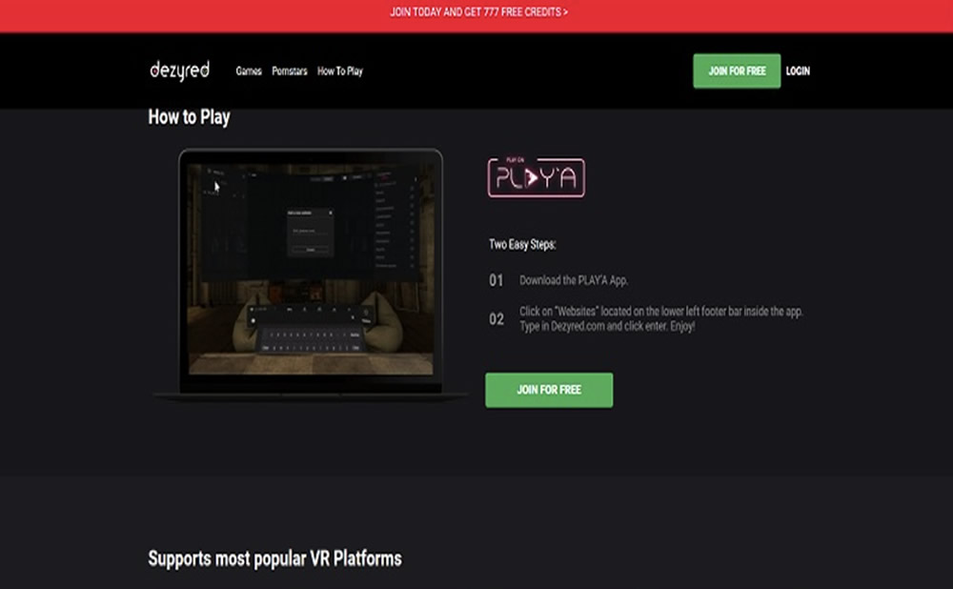Click the How to Play page heading
Viewport: 953px width, 589px height.
coord(189,117)
